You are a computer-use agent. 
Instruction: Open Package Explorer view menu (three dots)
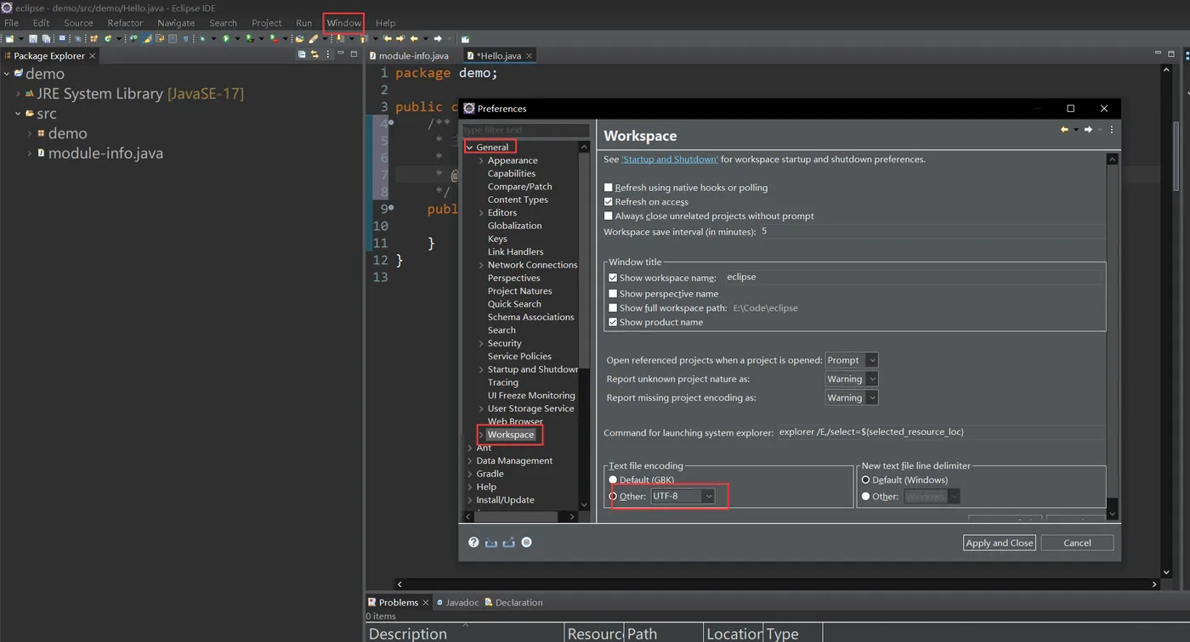click(327, 54)
